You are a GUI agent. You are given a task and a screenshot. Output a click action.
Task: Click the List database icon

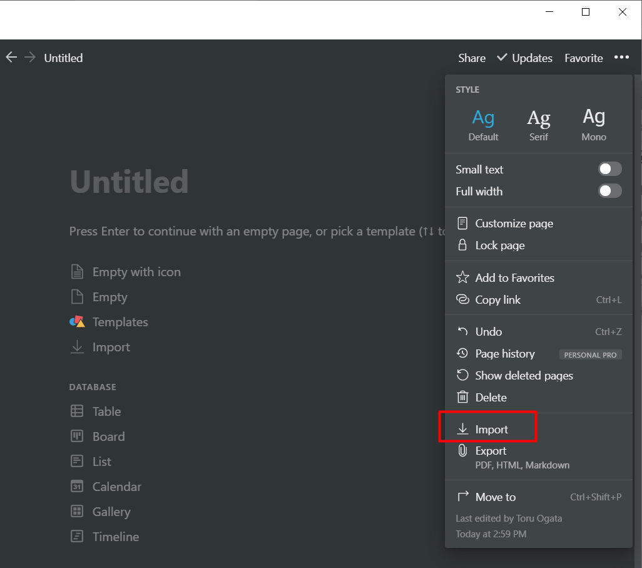coord(77,461)
